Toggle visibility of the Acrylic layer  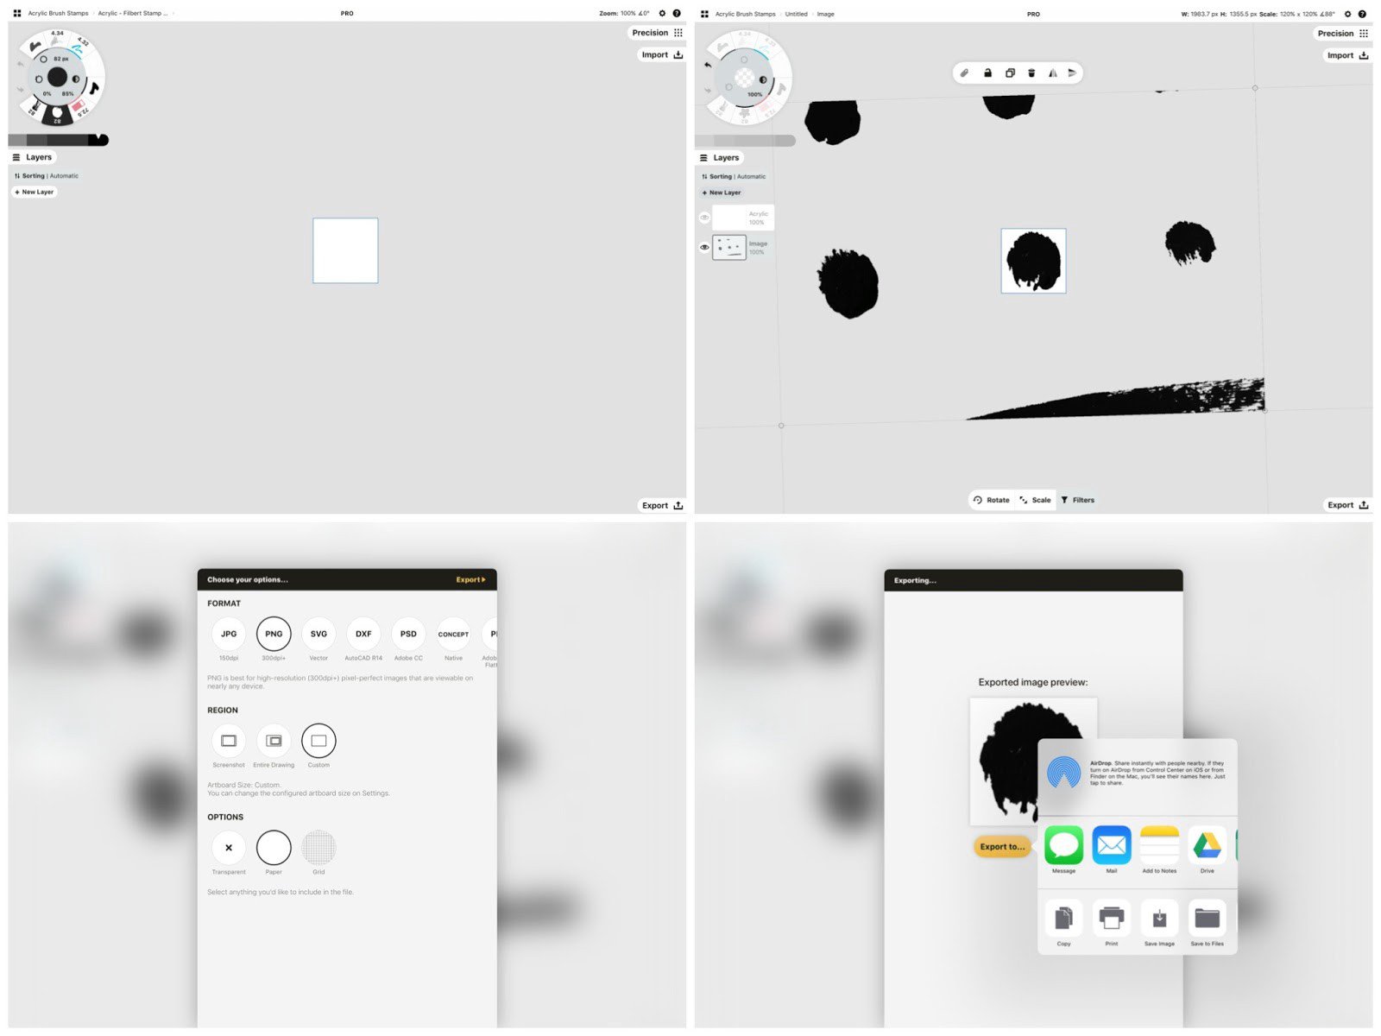(704, 218)
